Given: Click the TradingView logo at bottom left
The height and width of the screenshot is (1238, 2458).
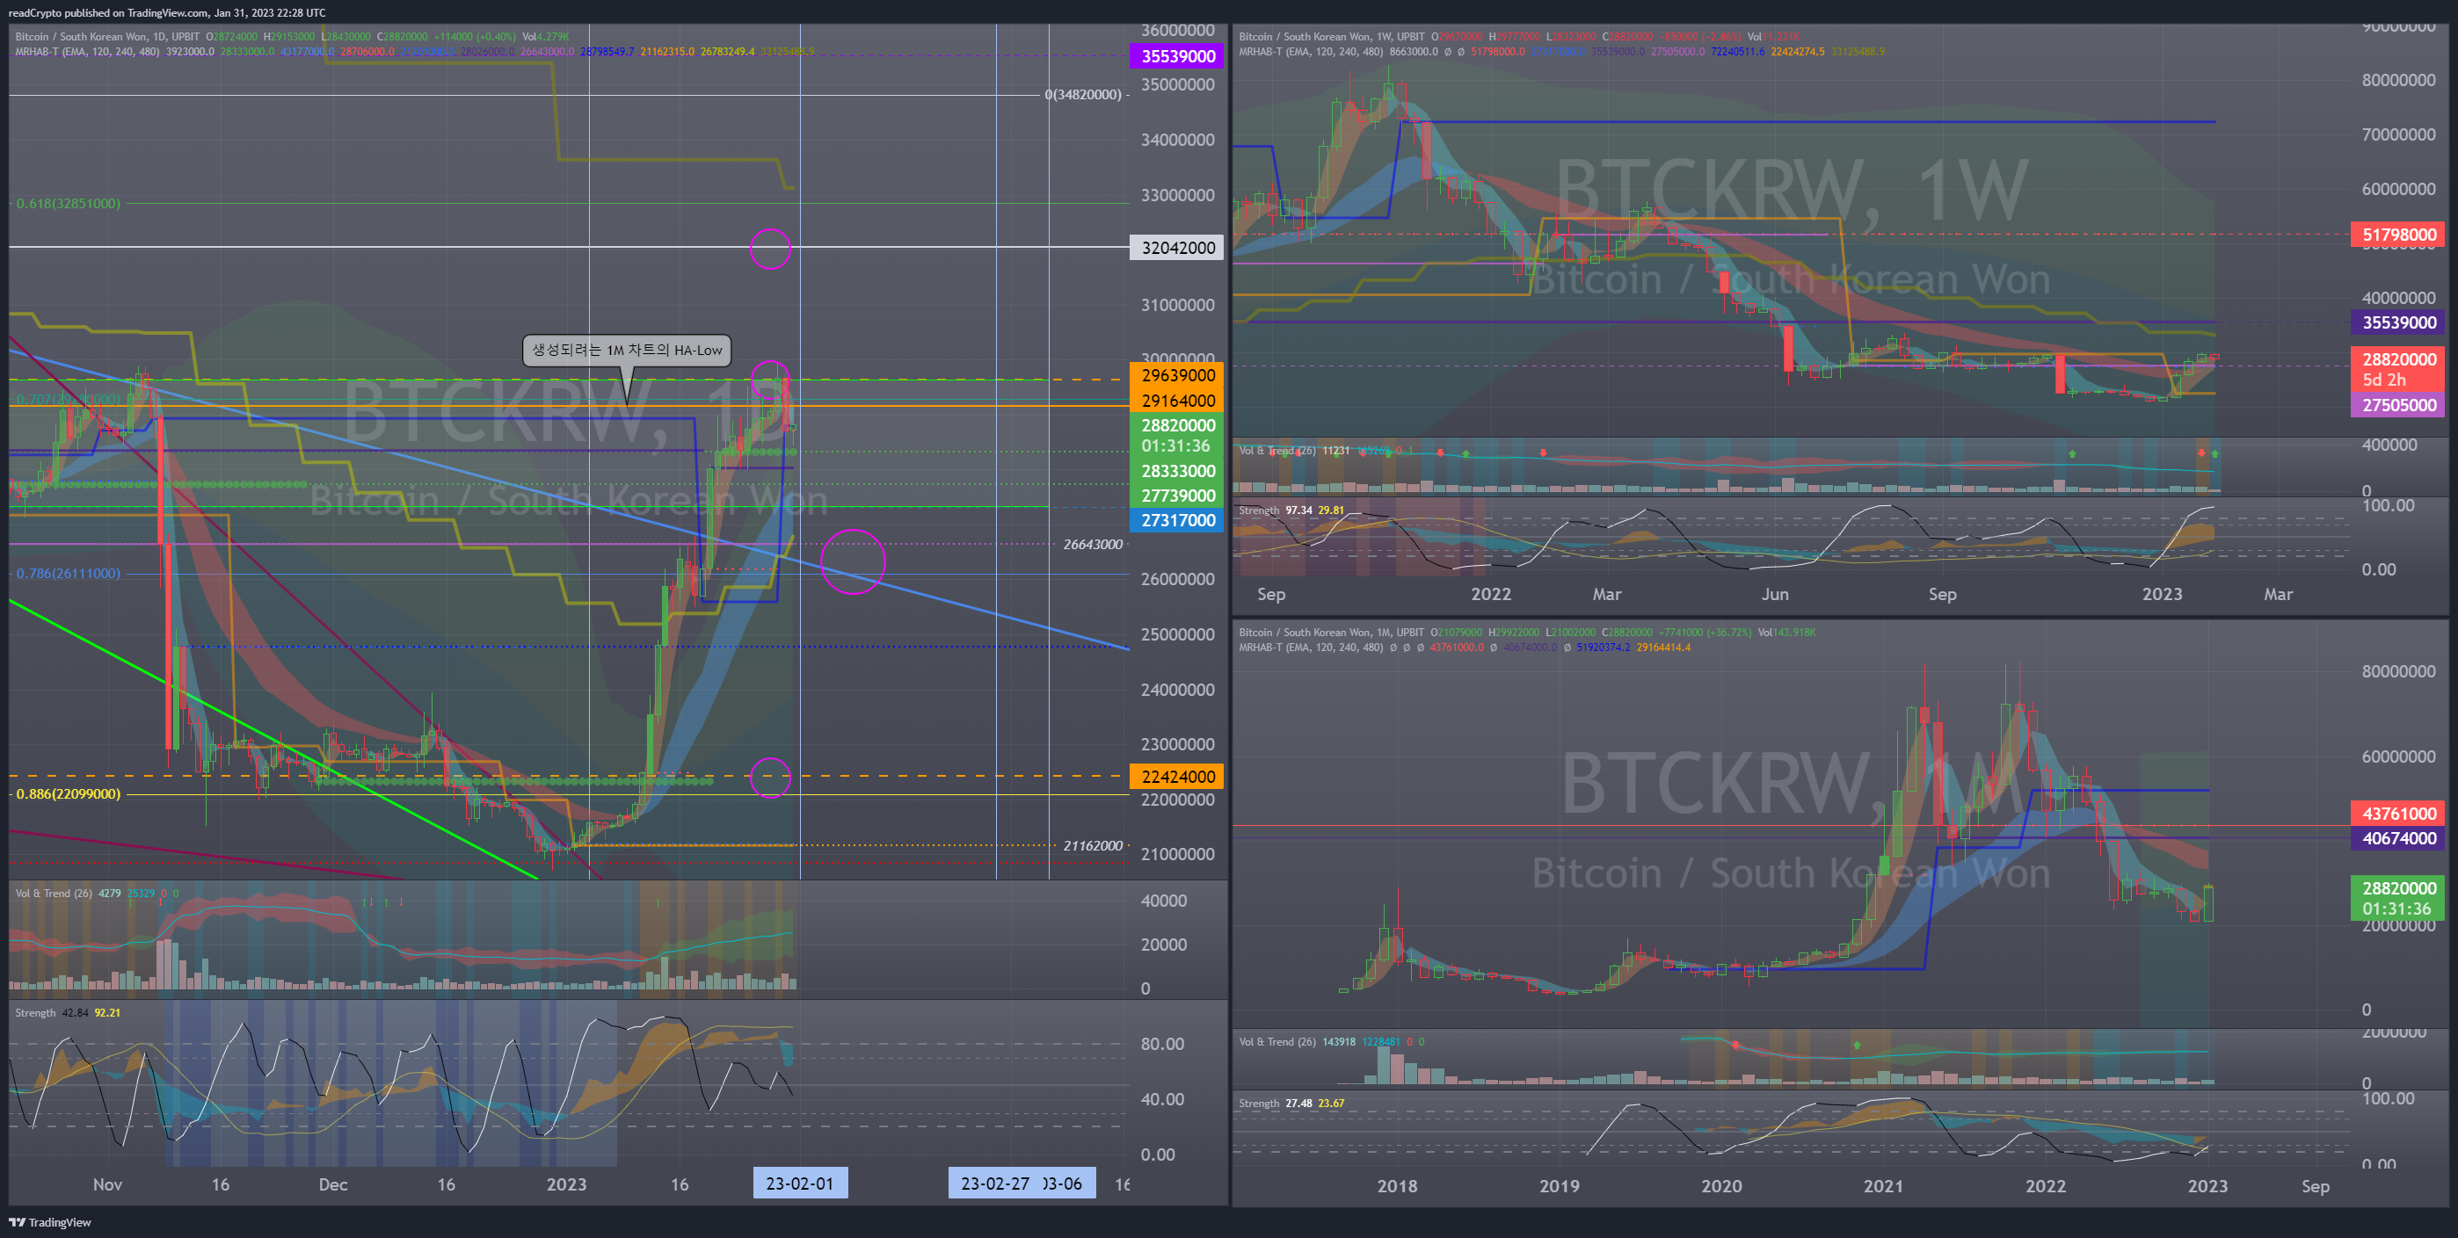Looking at the screenshot, I should pyautogui.click(x=49, y=1222).
